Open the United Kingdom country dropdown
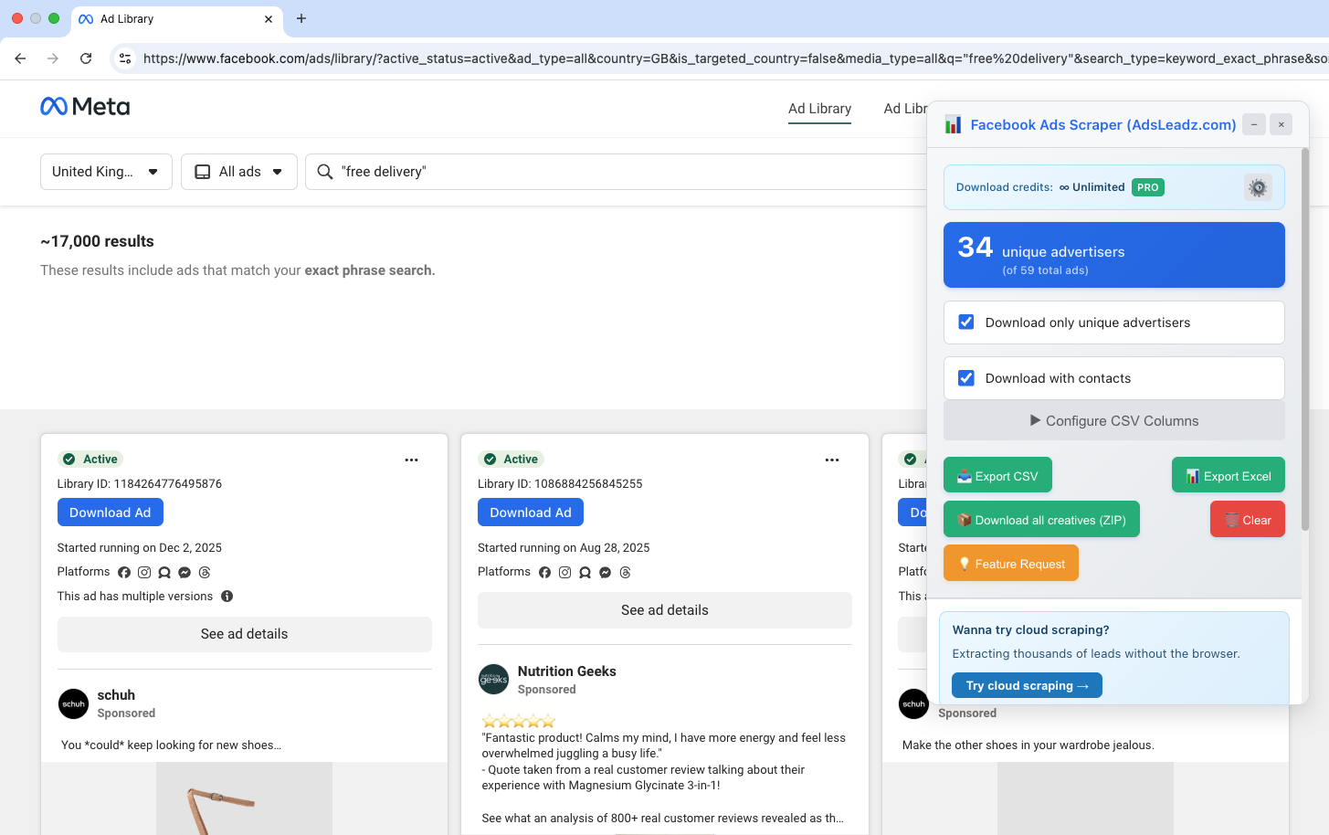Screen dimensions: 1329x835 [106, 171]
